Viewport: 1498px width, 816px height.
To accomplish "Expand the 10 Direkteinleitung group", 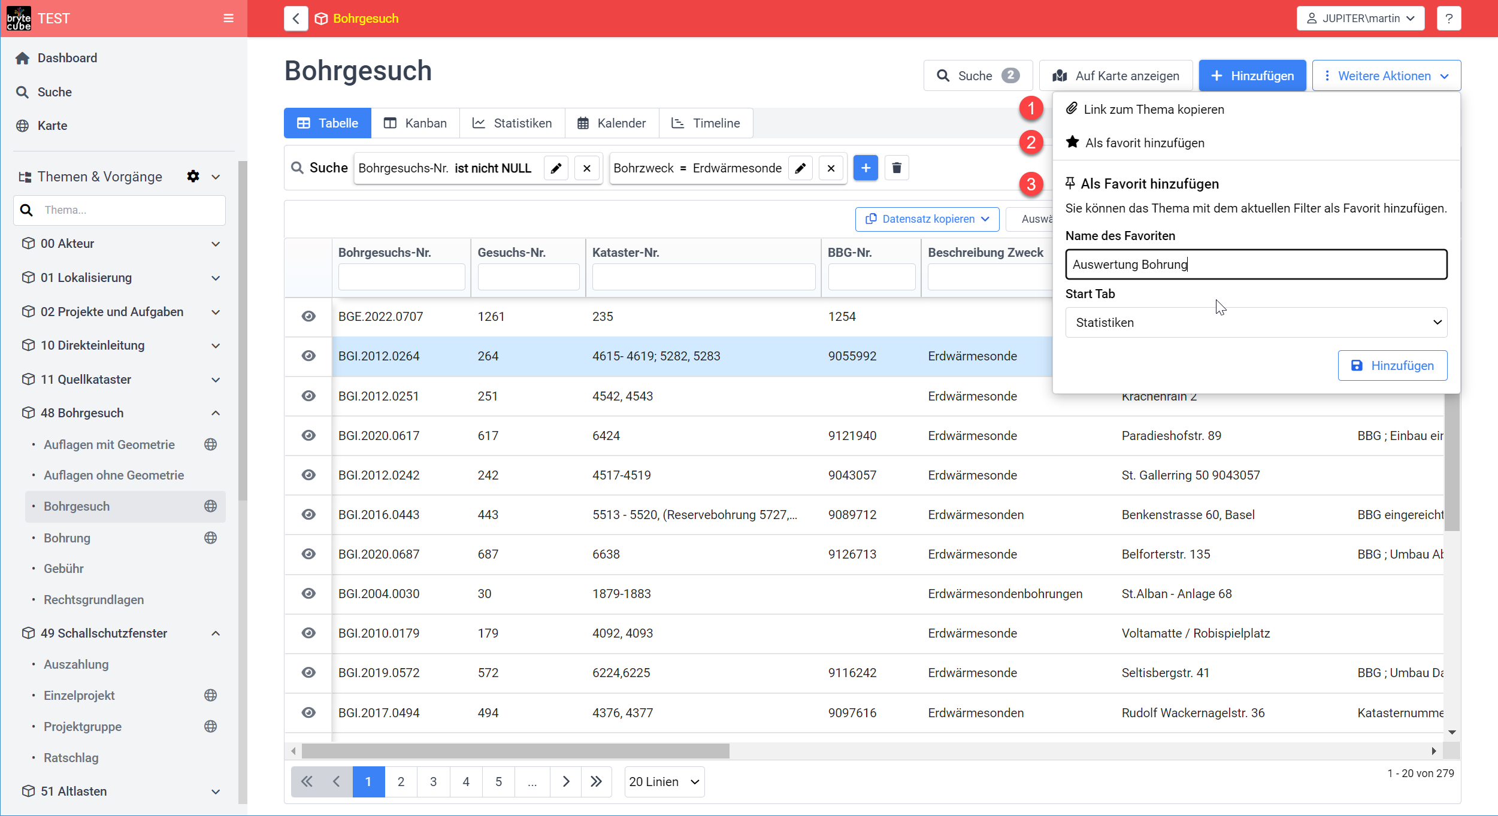I will [x=216, y=345].
